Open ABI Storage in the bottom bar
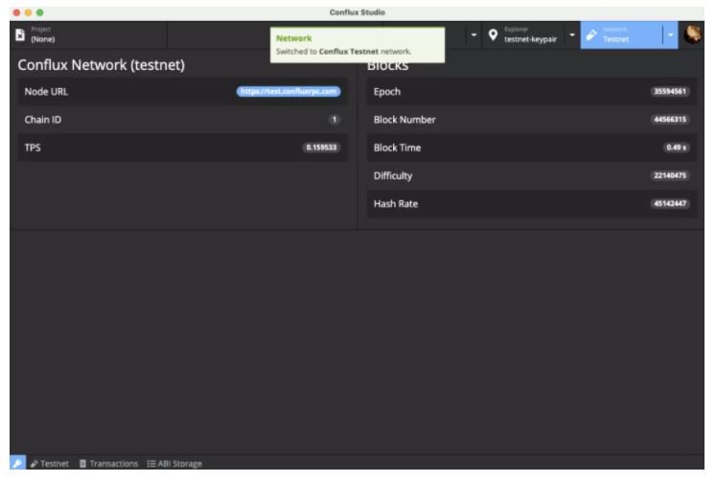The width and height of the screenshot is (716, 482). [x=174, y=464]
